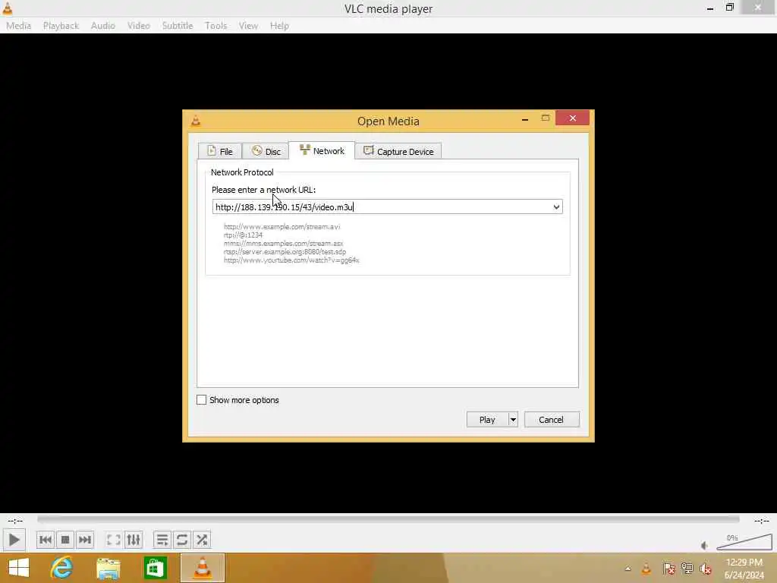Click remaining time label right of seek bar
The image size is (777, 583).
tap(762, 521)
